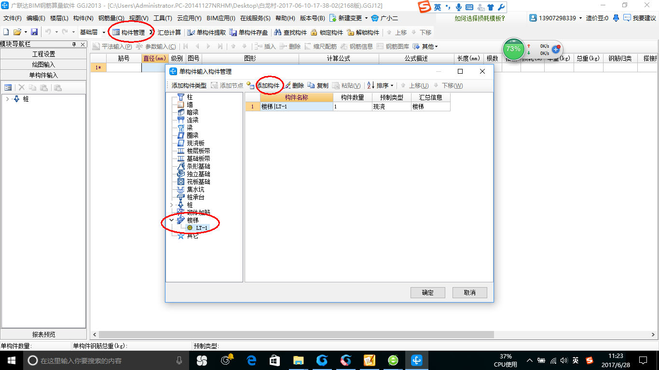Open 排序 sort dropdown
The image size is (659, 370).
(x=380, y=85)
